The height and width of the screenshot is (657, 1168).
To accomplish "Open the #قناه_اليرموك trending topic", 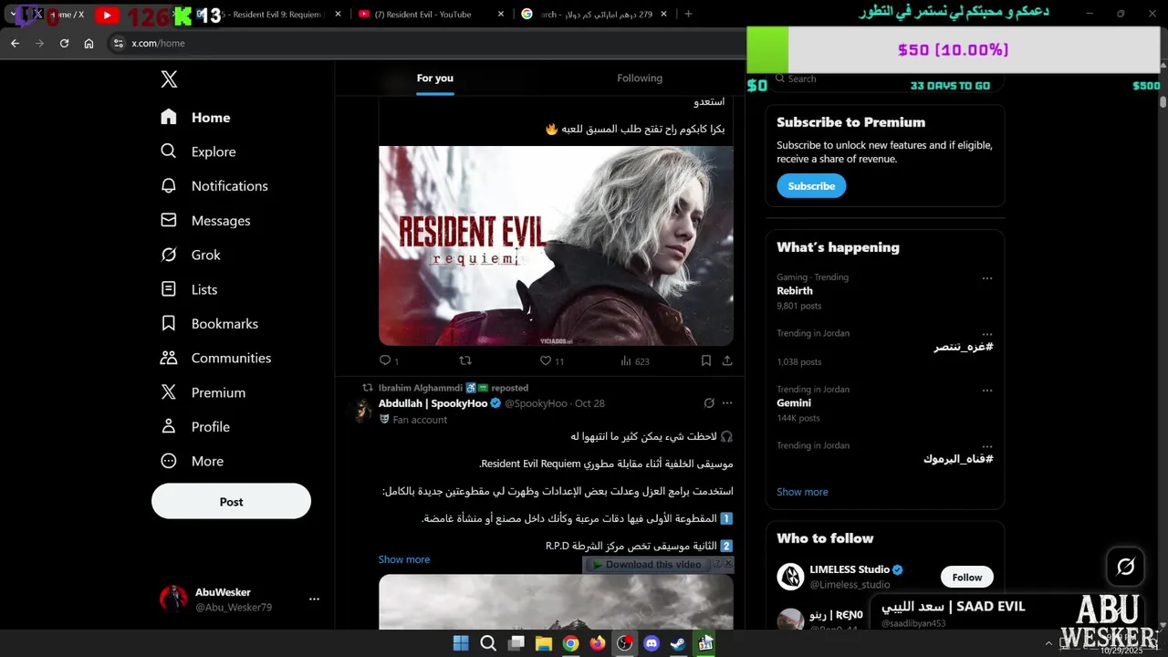I will pyautogui.click(x=958, y=459).
